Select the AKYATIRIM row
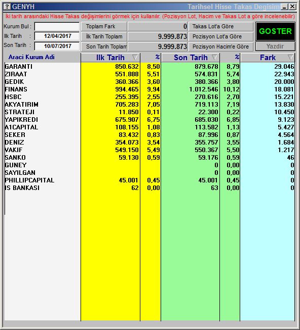The height and width of the screenshot is (330, 300). [149, 105]
